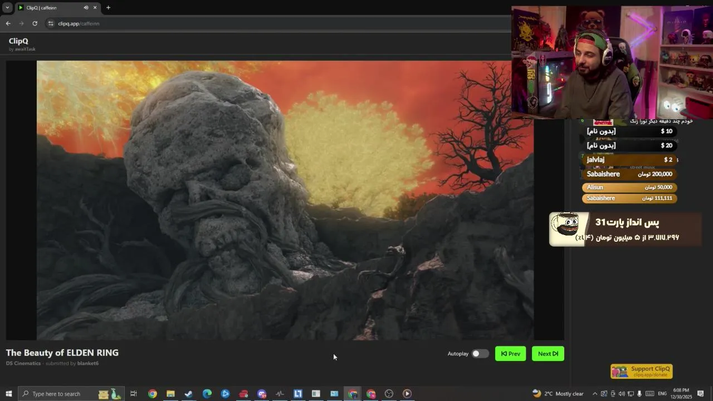This screenshot has width=713, height=401.
Task: Click the Sabaishere 111,111 donation bar
Action: pyautogui.click(x=629, y=198)
